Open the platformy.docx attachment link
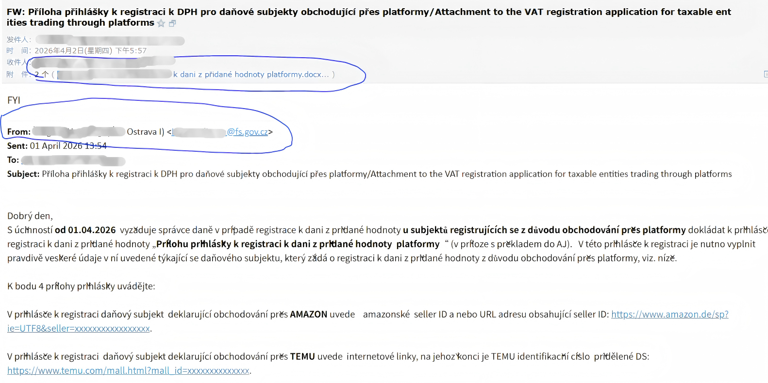Image resolution: width=768 pixels, height=383 pixels. coord(250,74)
